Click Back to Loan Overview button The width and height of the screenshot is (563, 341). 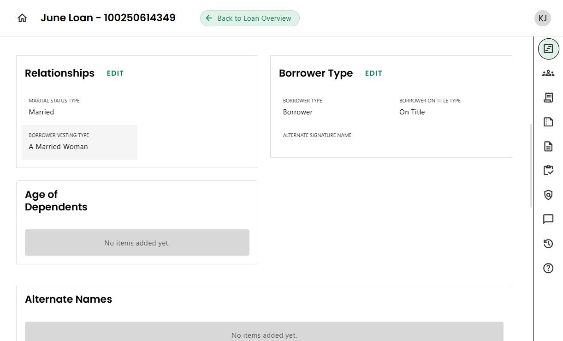249,18
